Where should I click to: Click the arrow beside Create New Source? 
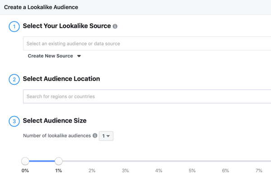79,56
